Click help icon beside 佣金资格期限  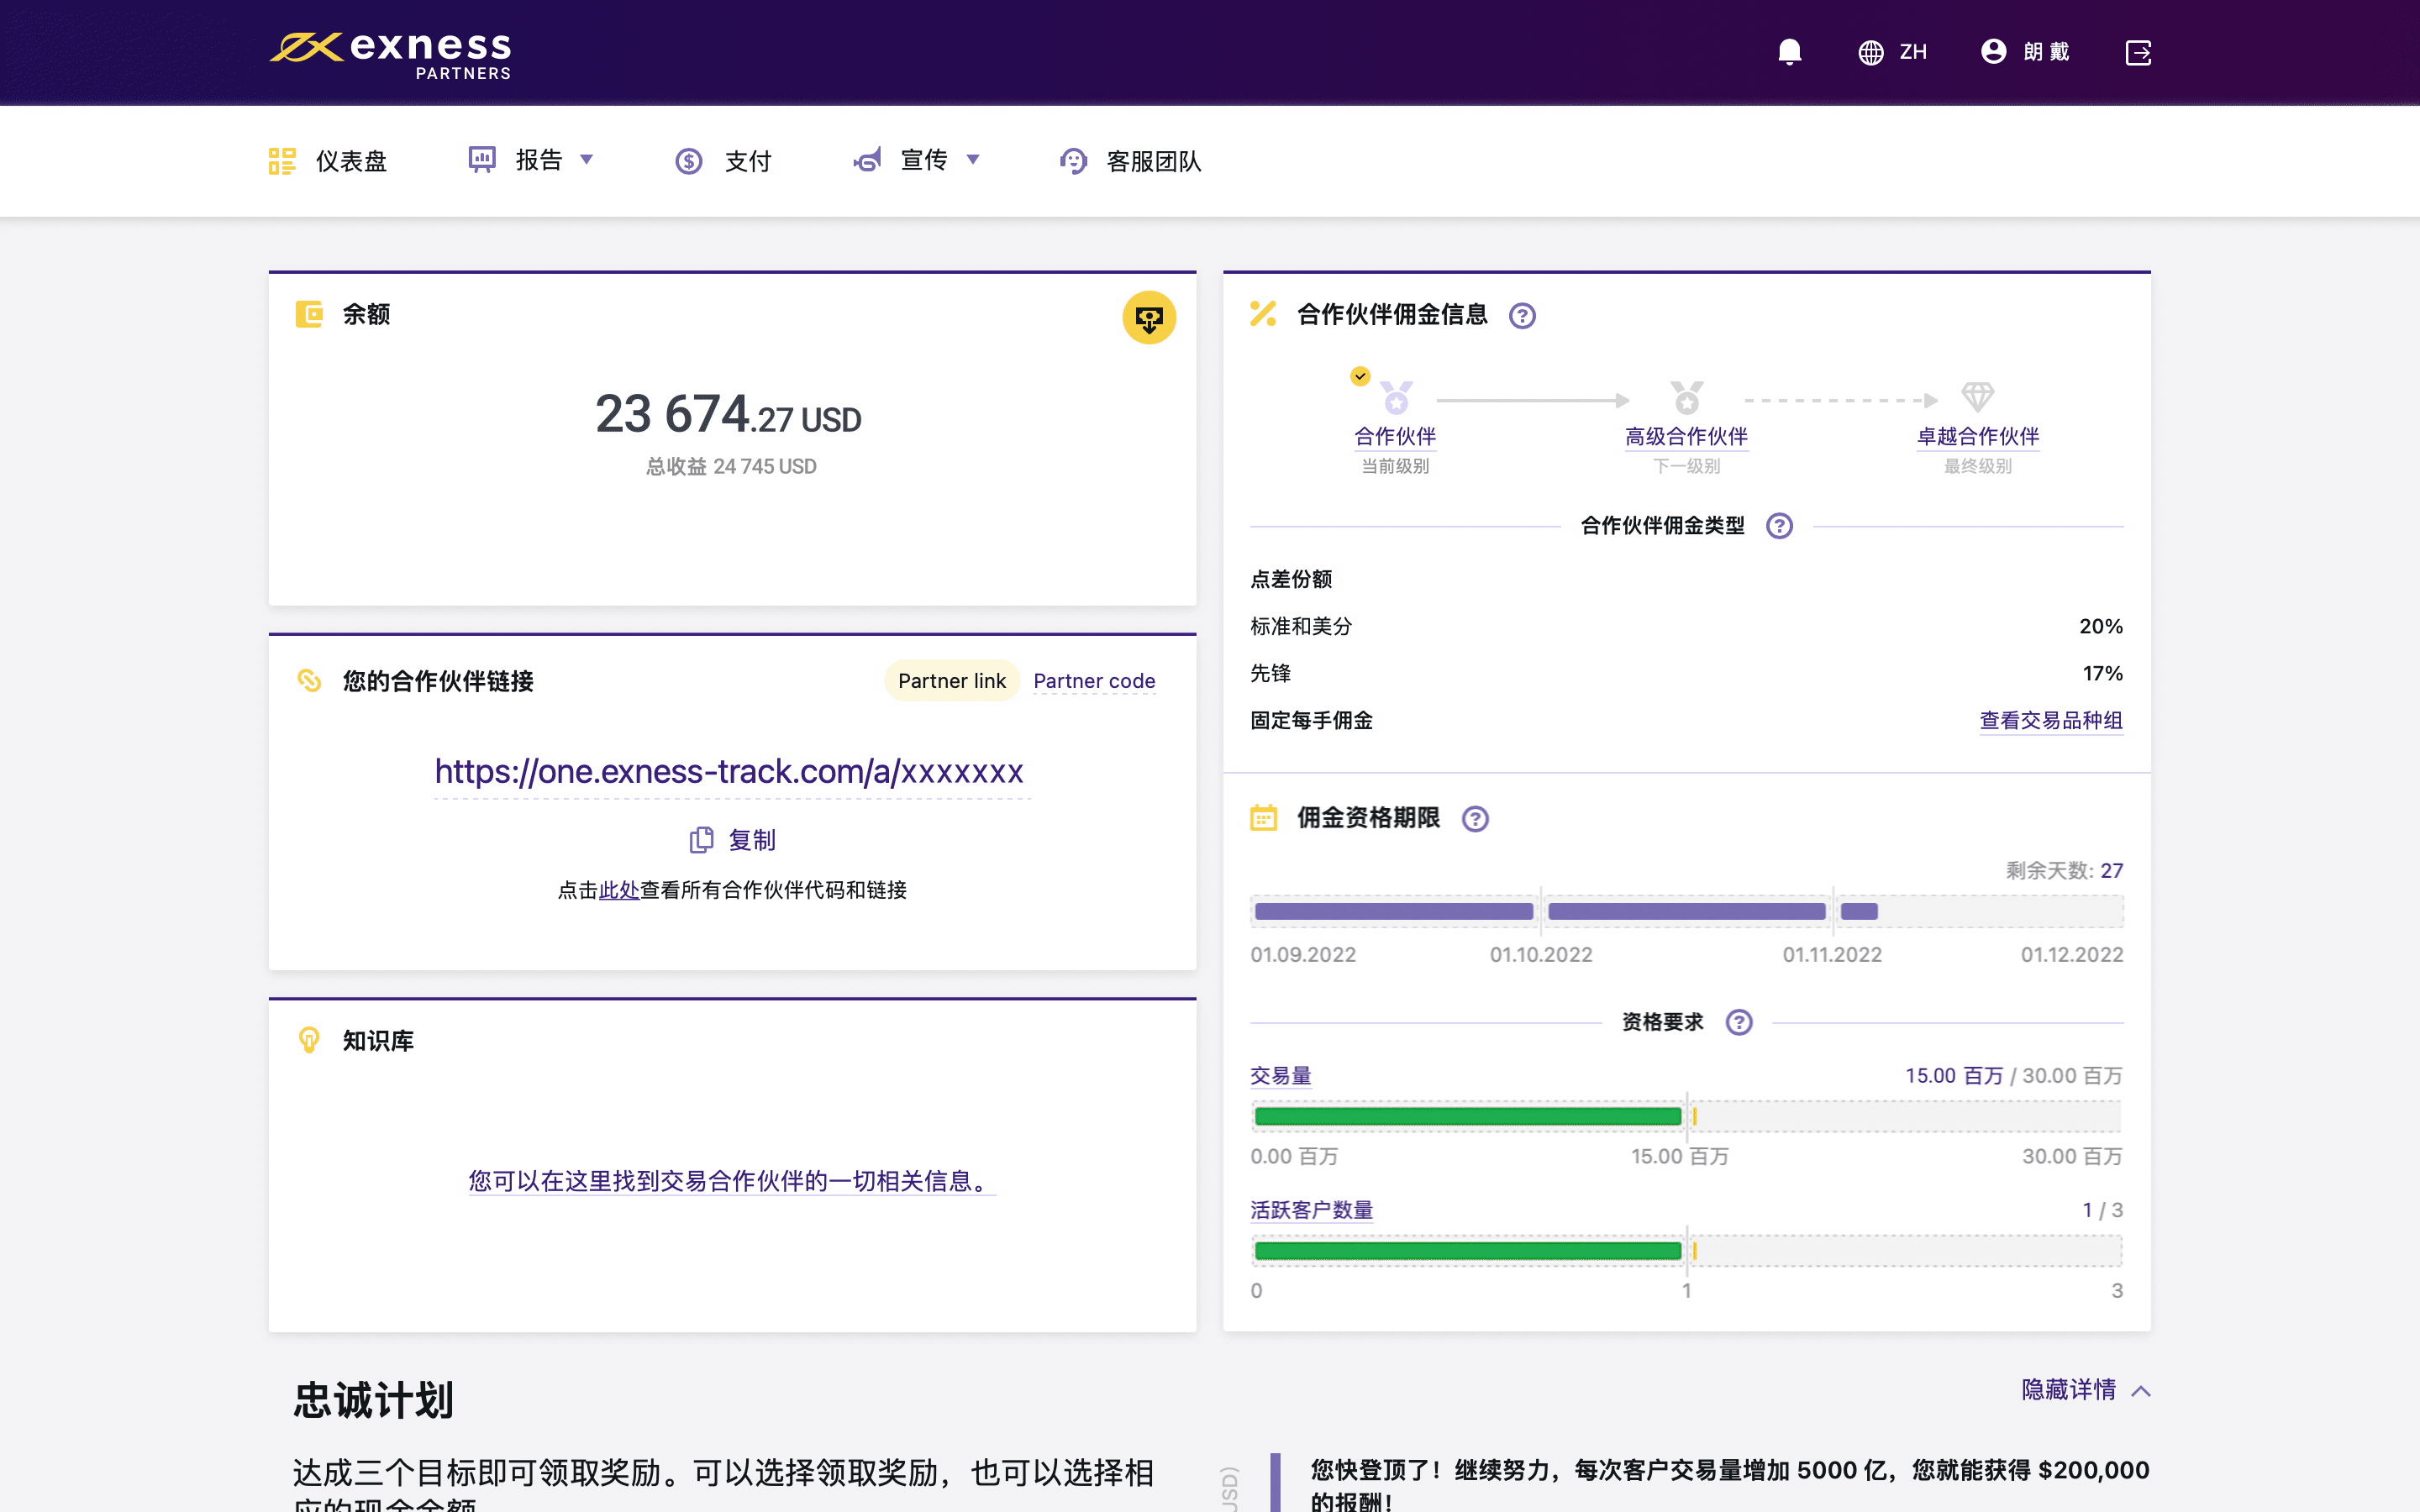tap(1475, 819)
